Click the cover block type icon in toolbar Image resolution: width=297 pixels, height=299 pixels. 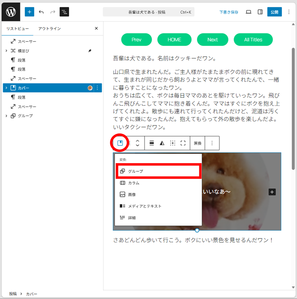(x=120, y=143)
